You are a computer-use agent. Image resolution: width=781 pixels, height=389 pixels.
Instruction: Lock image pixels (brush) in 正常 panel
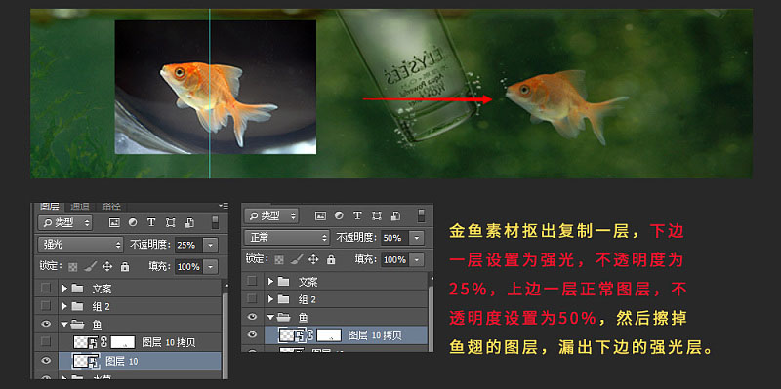pyautogui.click(x=297, y=259)
